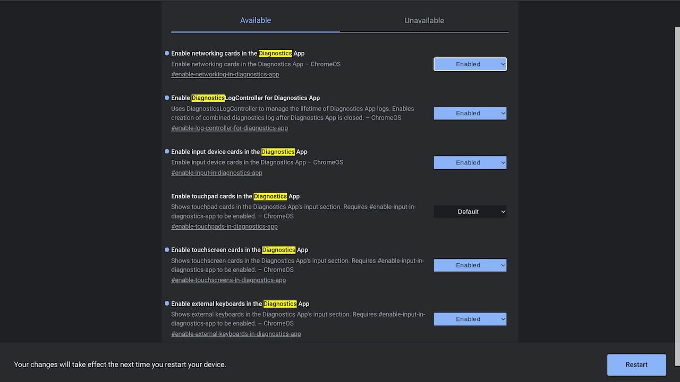Open the DiagnosticsLogController Enabled dropdown
Viewport: 680px width, 382px height.
coord(470,113)
